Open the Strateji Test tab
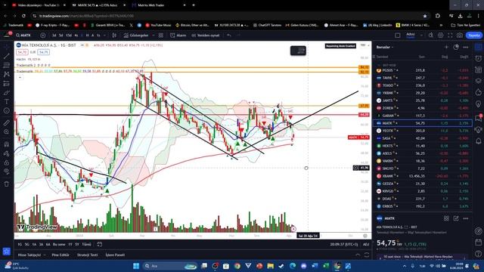The height and width of the screenshot is (272, 484). tap(88, 255)
